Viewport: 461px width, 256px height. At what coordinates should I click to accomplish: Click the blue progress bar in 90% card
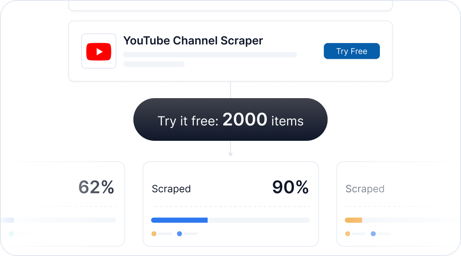tap(179, 220)
